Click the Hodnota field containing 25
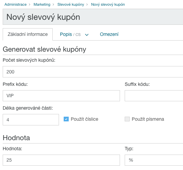Viewport: 183px width, 170px height. 61,160
